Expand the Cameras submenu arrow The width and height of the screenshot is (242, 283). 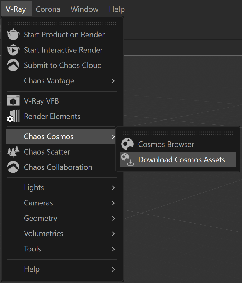(x=113, y=203)
